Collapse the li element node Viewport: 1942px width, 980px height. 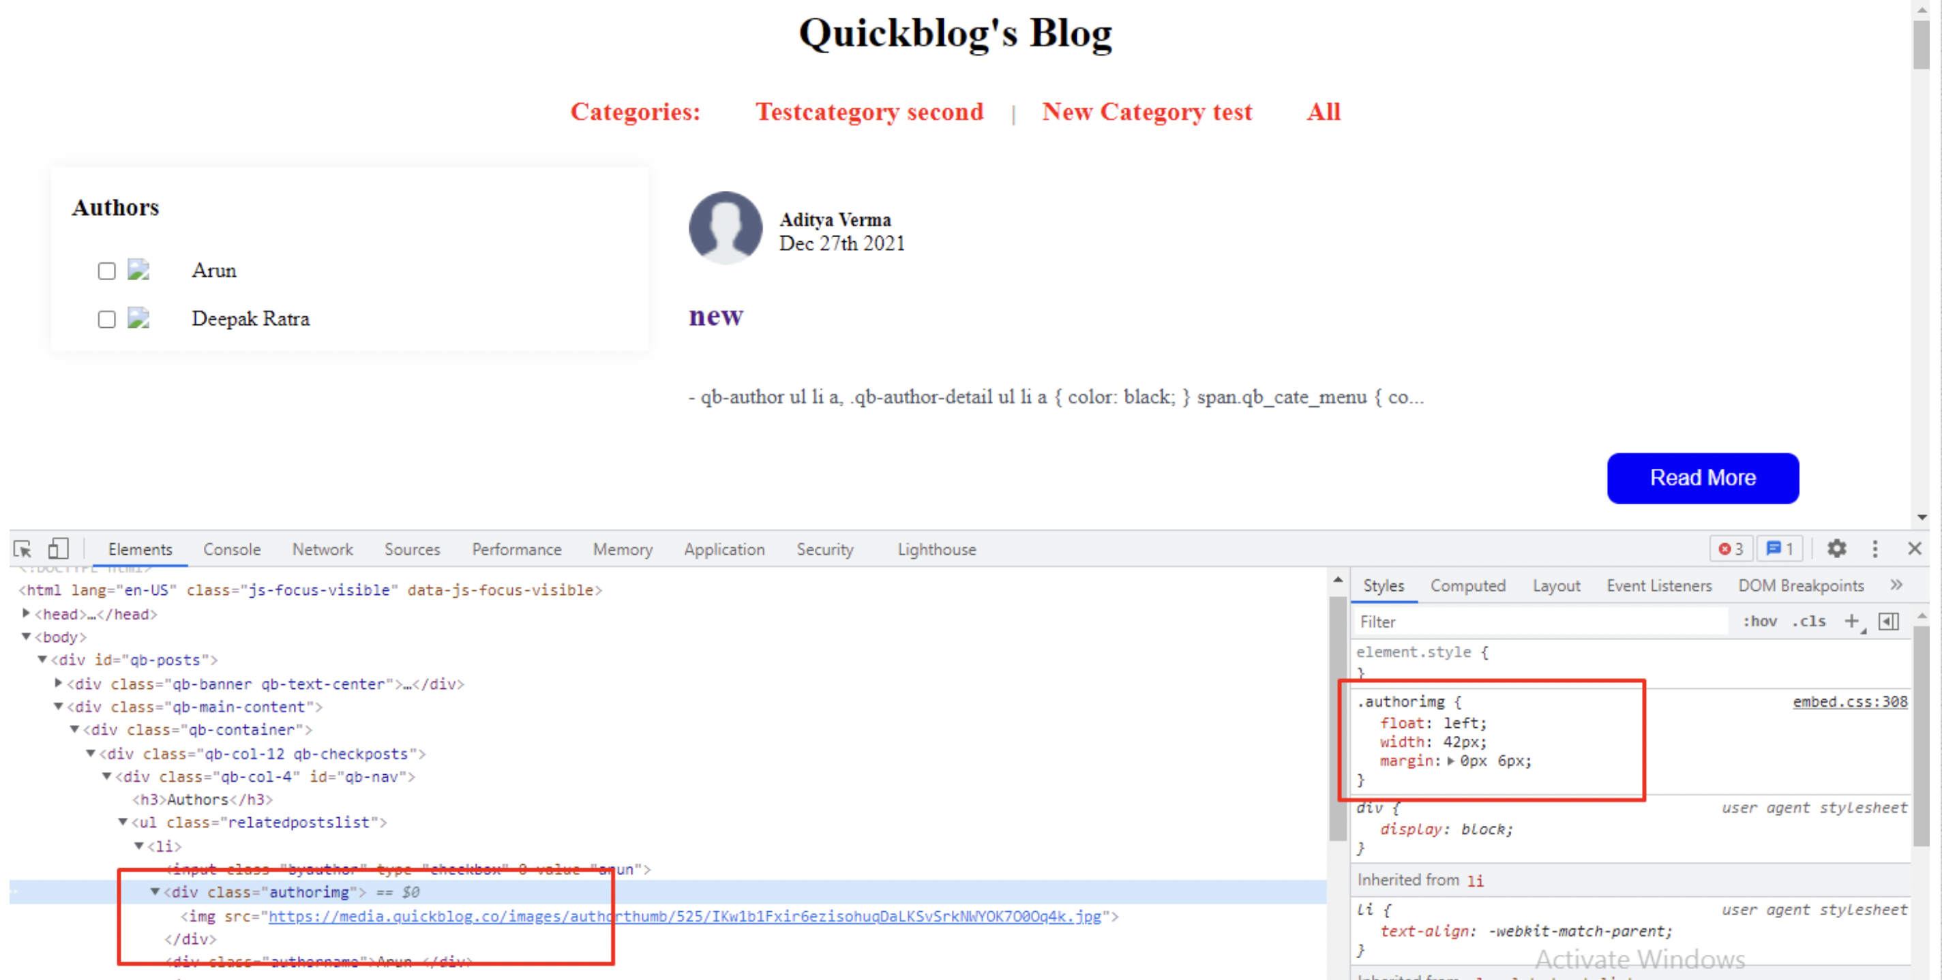pos(140,846)
